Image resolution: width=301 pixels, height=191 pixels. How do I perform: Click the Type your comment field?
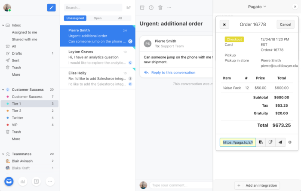pyautogui.click(x=181, y=185)
